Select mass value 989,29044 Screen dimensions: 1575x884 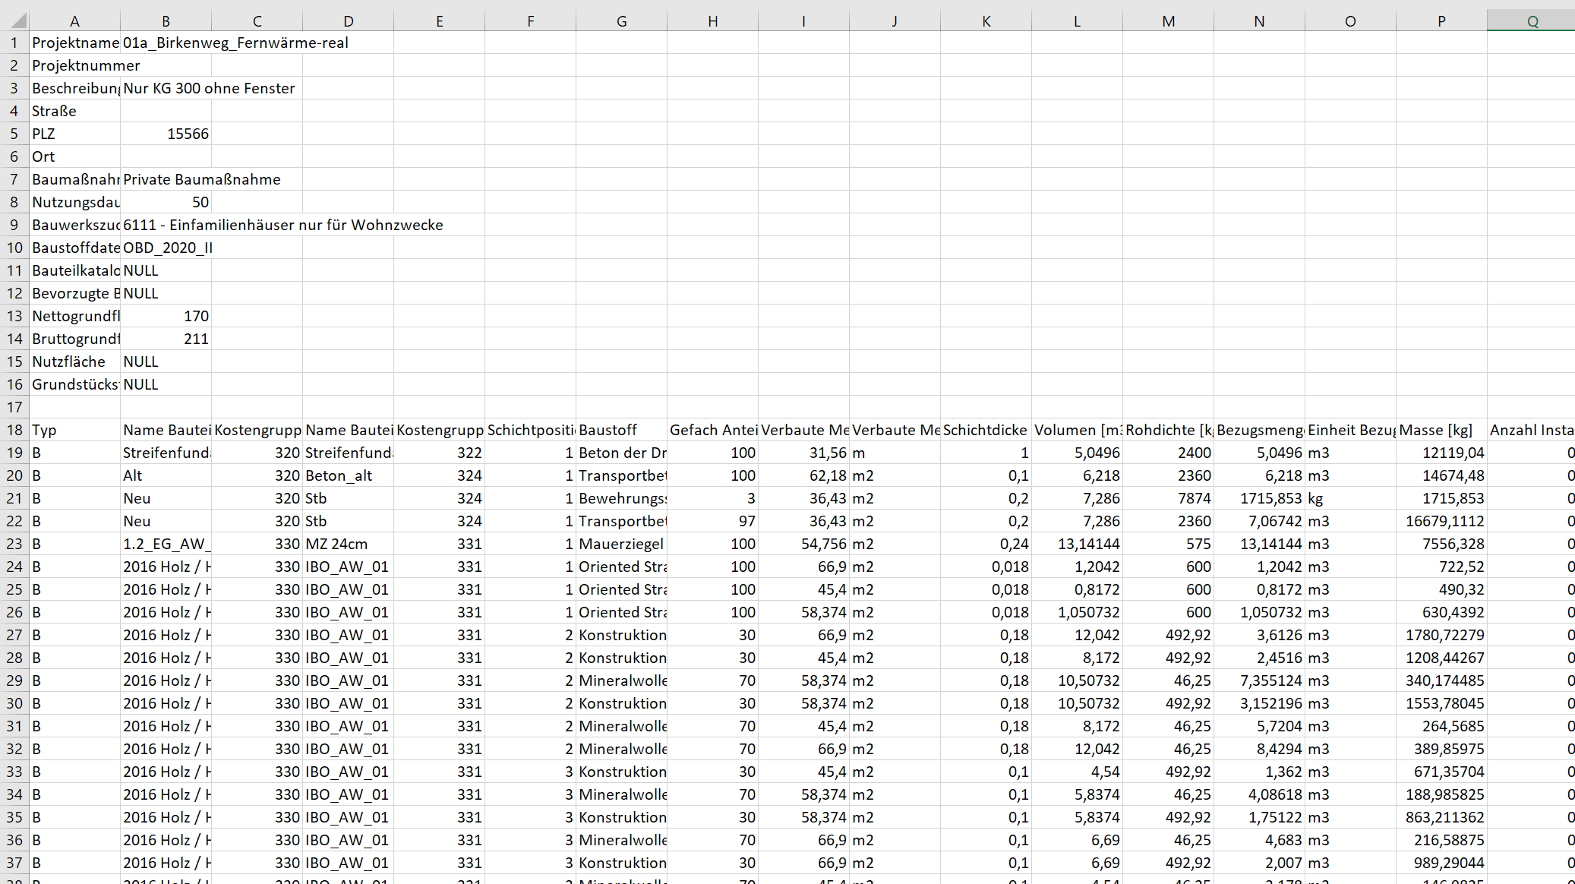point(1441,863)
